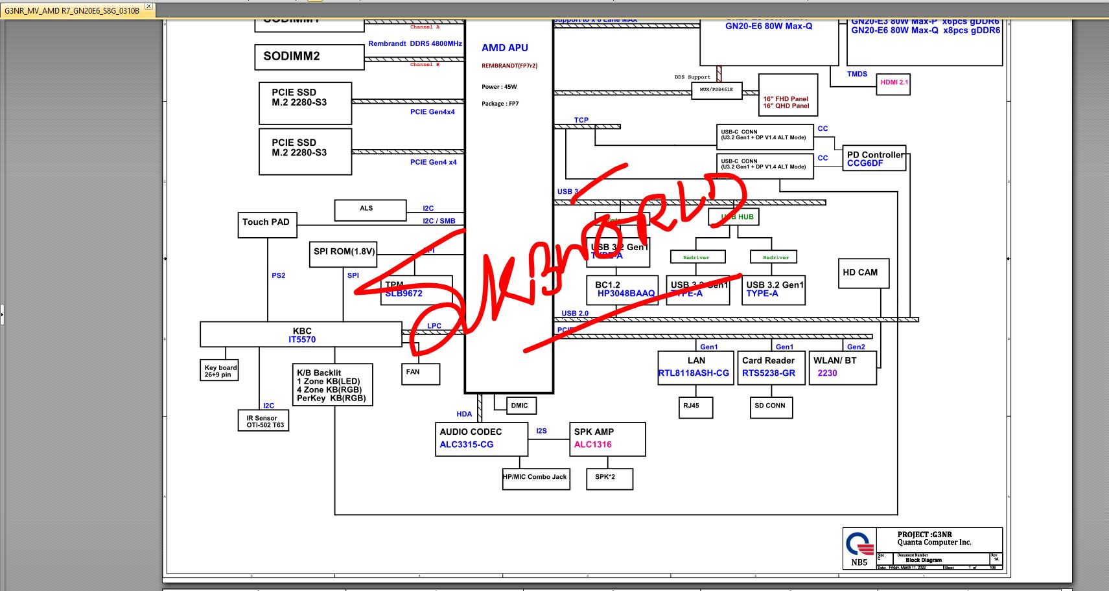Click the Card Reader heading
Image resolution: width=1109 pixels, height=591 pixels.
point(768,360)
